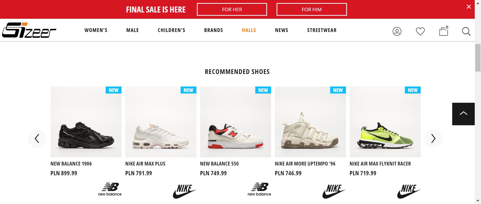Click the search magnifier icon

[x=466, y=31]
